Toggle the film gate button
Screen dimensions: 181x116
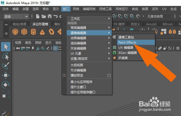[x=60, y=48]
